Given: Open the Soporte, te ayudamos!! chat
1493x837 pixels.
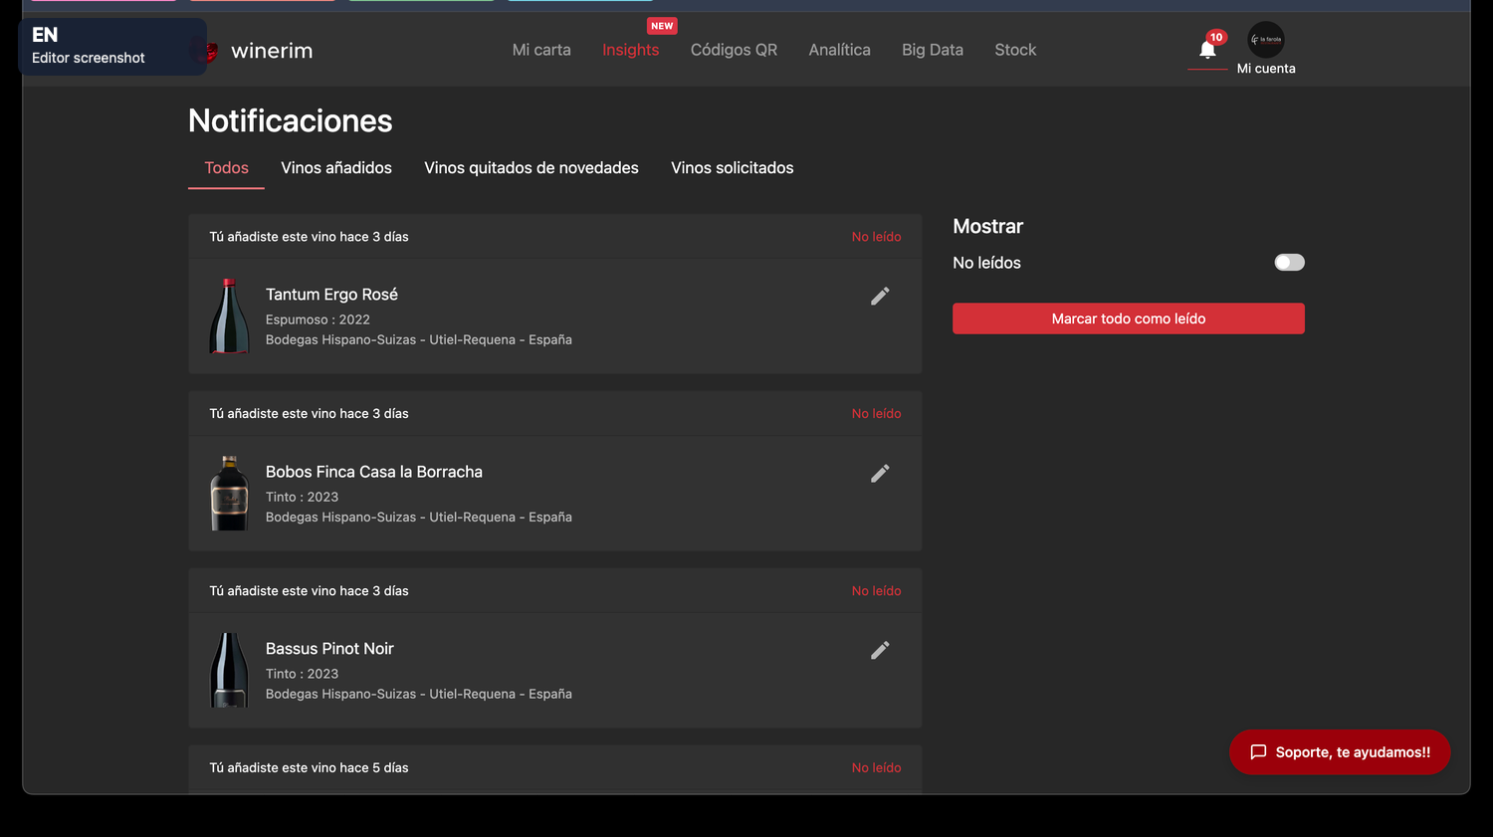Looking at the screenshot, I should coord(1340,752).
